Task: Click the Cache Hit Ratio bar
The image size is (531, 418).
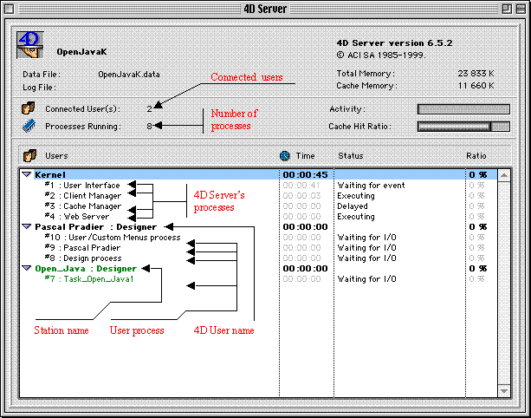Action: (x=466, y=127)
